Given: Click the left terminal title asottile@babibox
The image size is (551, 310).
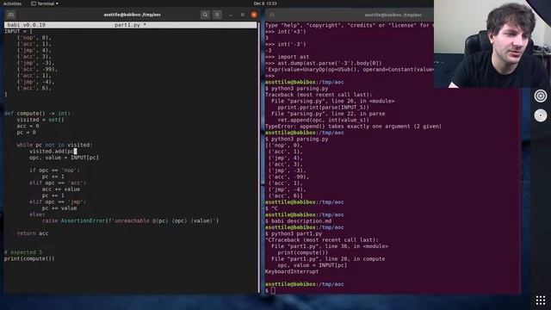Looking at the screenshot, I should pos(132,15).
